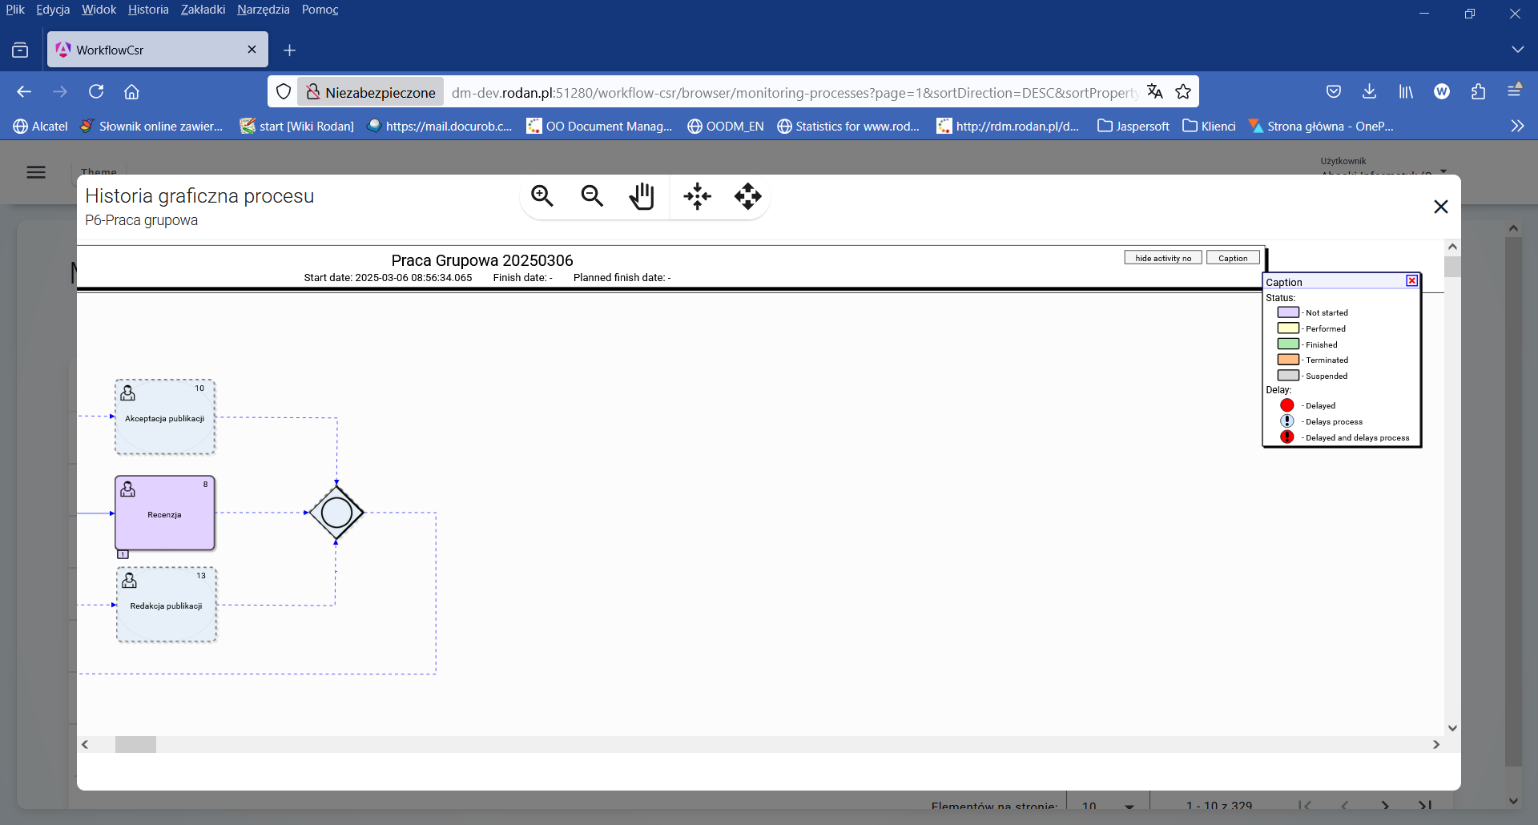
Task: Click the fit-to-screen expand icon
Action: tap(747, 196)
